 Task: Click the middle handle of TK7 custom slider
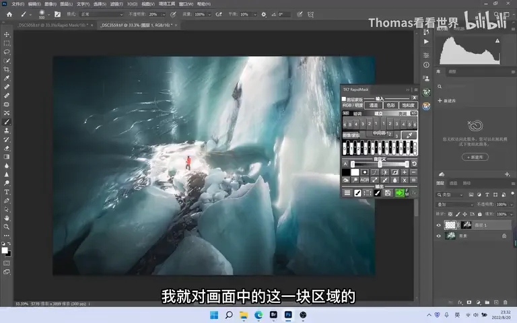pos(380,164)
